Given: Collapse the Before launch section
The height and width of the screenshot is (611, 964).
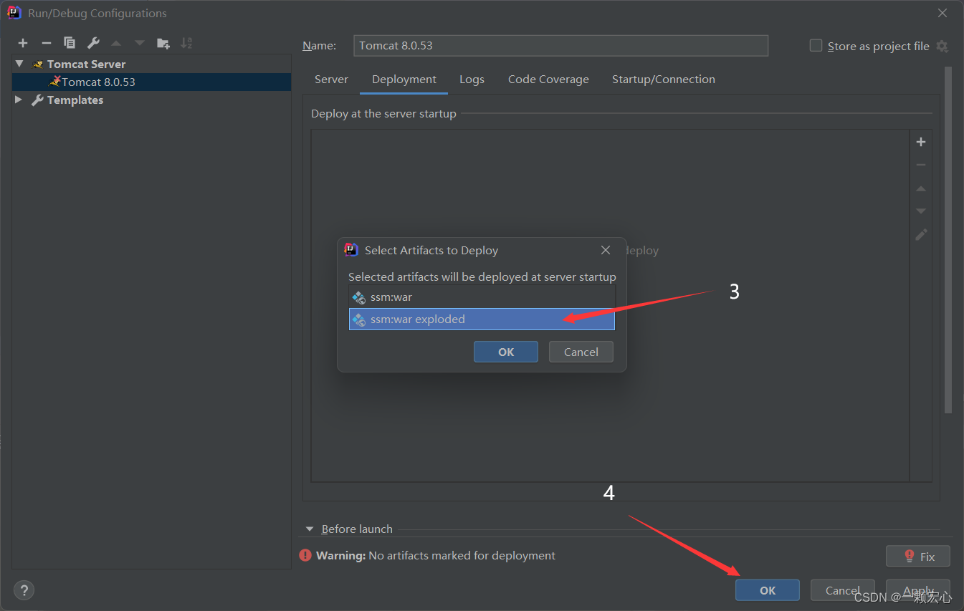Looking at the screenshot, I should coord(310,529).
